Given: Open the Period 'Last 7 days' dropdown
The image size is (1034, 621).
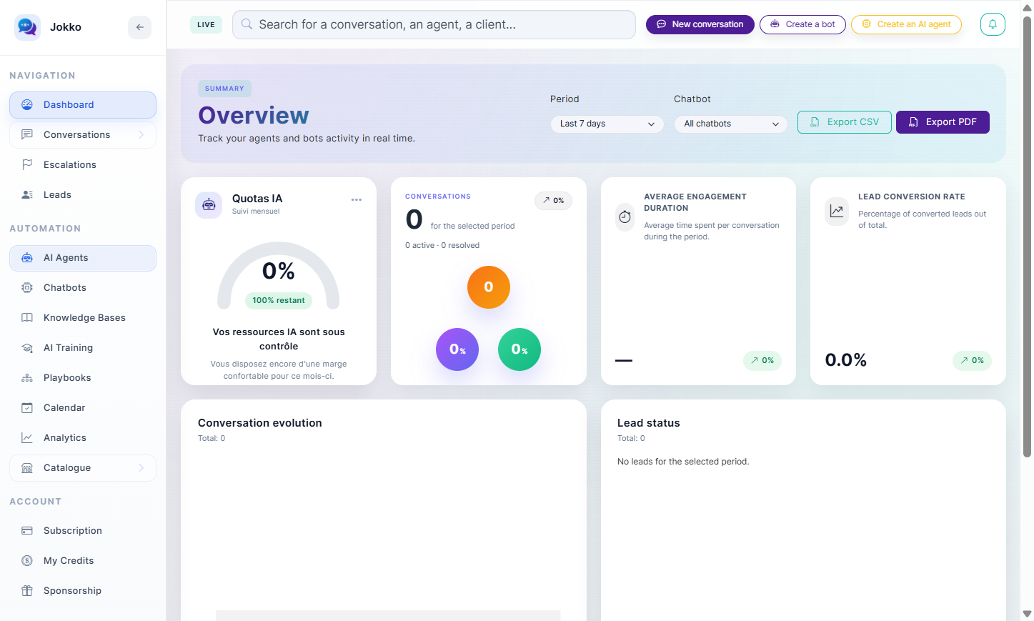Looking at the screenshot, I should coord(607,124).
